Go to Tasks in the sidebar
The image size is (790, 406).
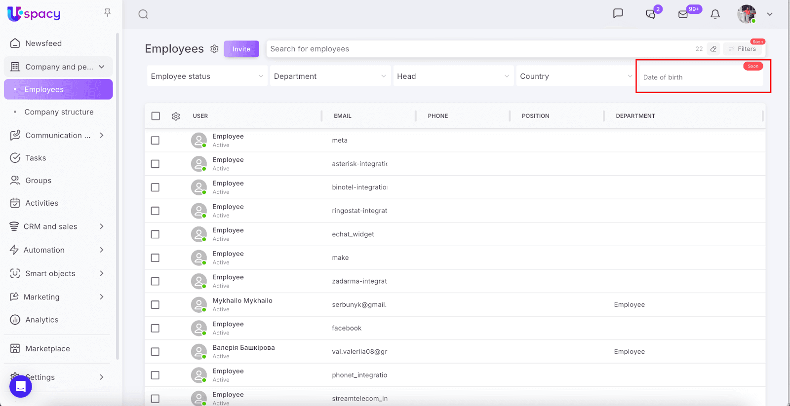click(36, 158)
